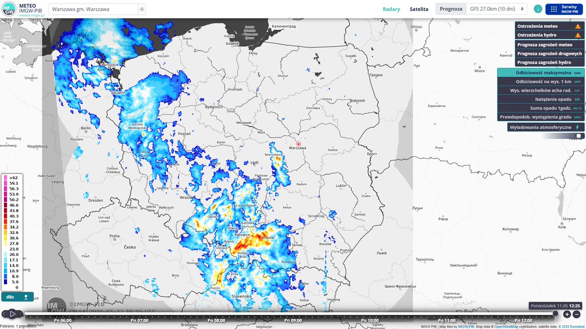Zoom in timeline with plus button

(567, 314)
